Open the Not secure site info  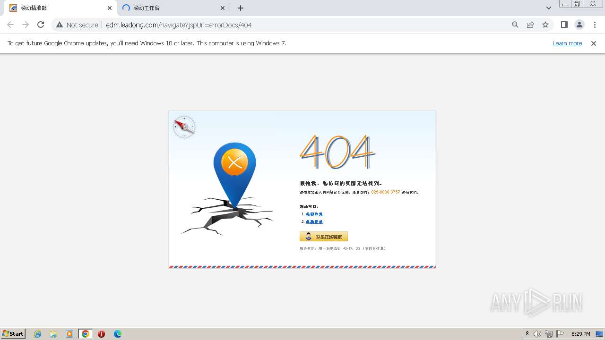click(77, 25)
